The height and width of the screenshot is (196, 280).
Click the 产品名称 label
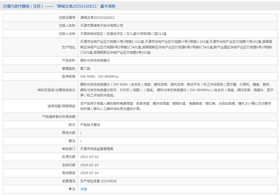[x=69, y=60]
